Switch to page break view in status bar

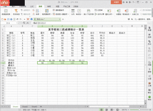[x=106, y=110]
